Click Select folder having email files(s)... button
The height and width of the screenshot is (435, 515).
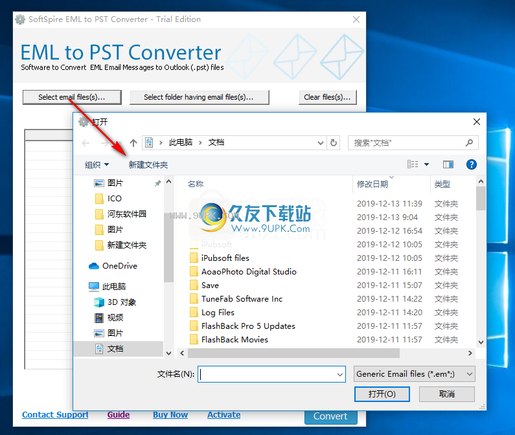[200, 97]
